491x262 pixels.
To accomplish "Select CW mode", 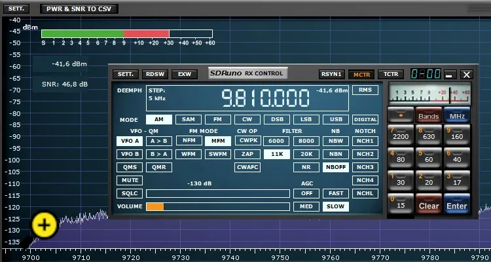I will point(247,119).
